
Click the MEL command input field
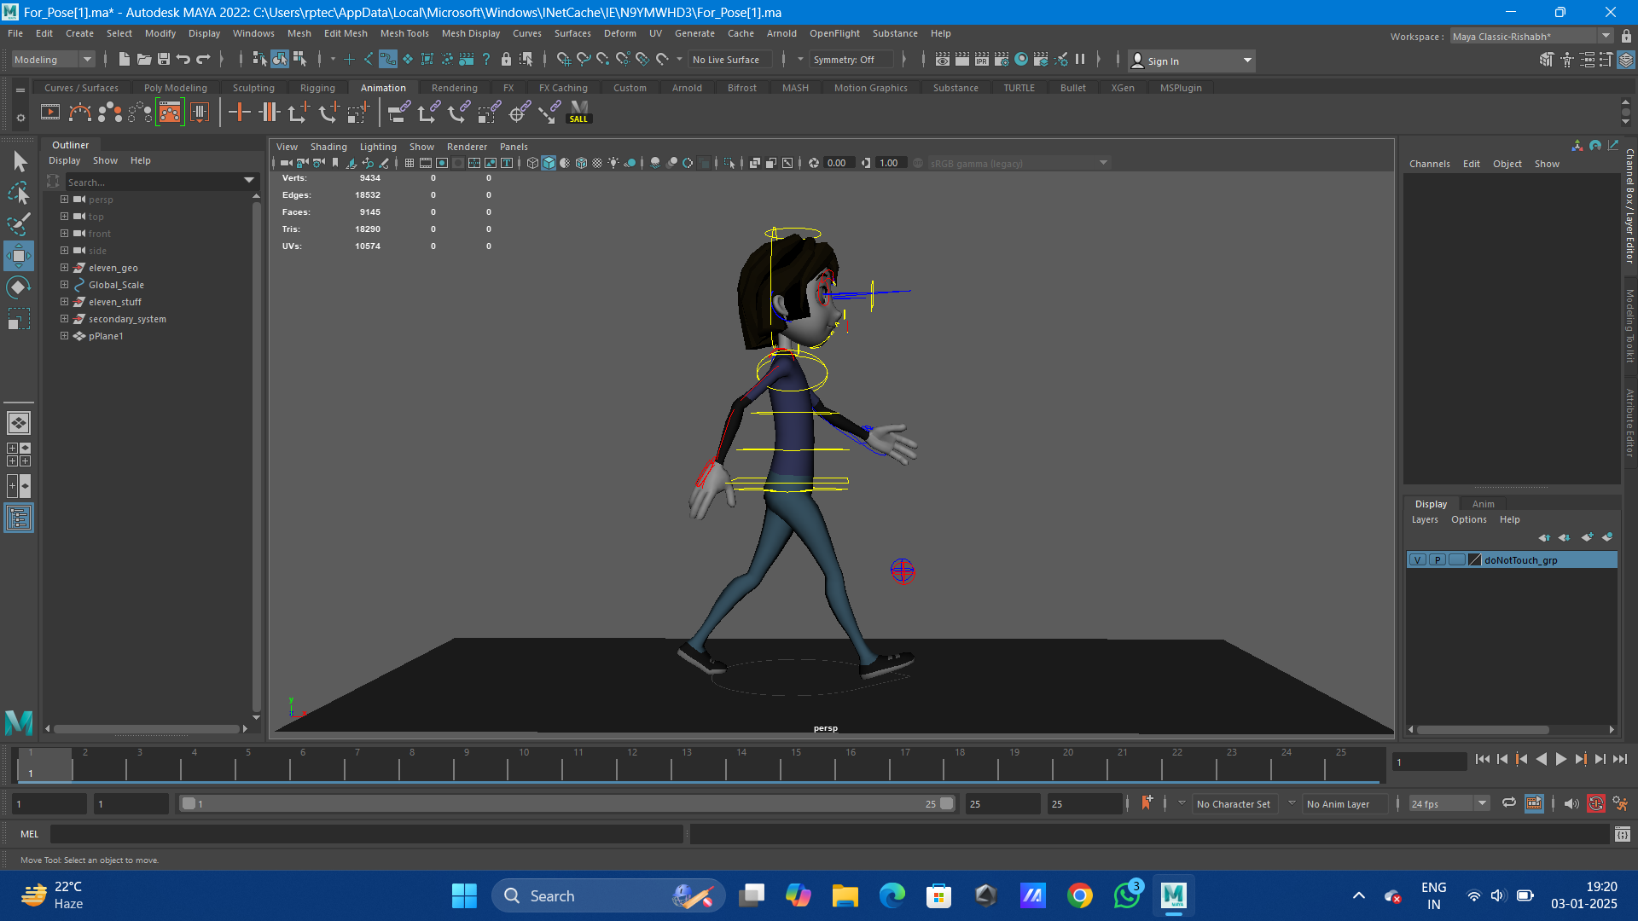(367, 834)
